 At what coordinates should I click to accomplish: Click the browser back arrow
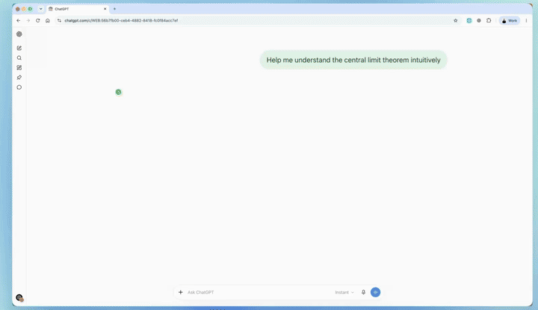pyautogui.click(x=19, y=21)
